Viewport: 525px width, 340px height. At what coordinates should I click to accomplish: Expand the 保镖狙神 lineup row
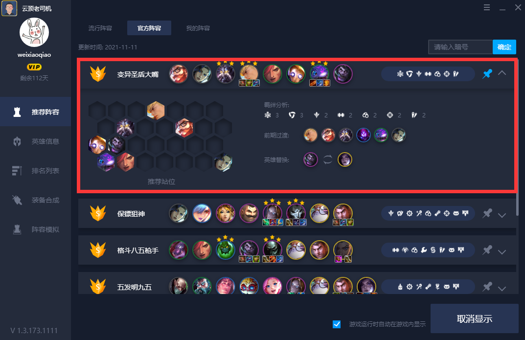tap(502, 215)
